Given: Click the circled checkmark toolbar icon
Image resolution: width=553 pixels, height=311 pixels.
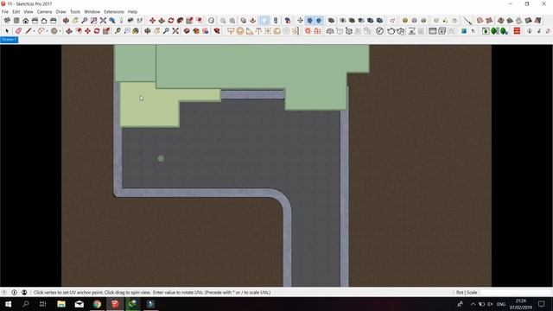Looking at the screenshot, I should pos(379,31).
